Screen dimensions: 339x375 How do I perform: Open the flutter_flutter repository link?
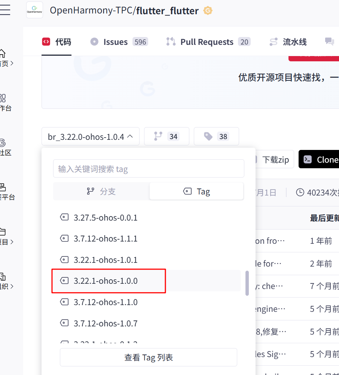[x=167, y=11]
